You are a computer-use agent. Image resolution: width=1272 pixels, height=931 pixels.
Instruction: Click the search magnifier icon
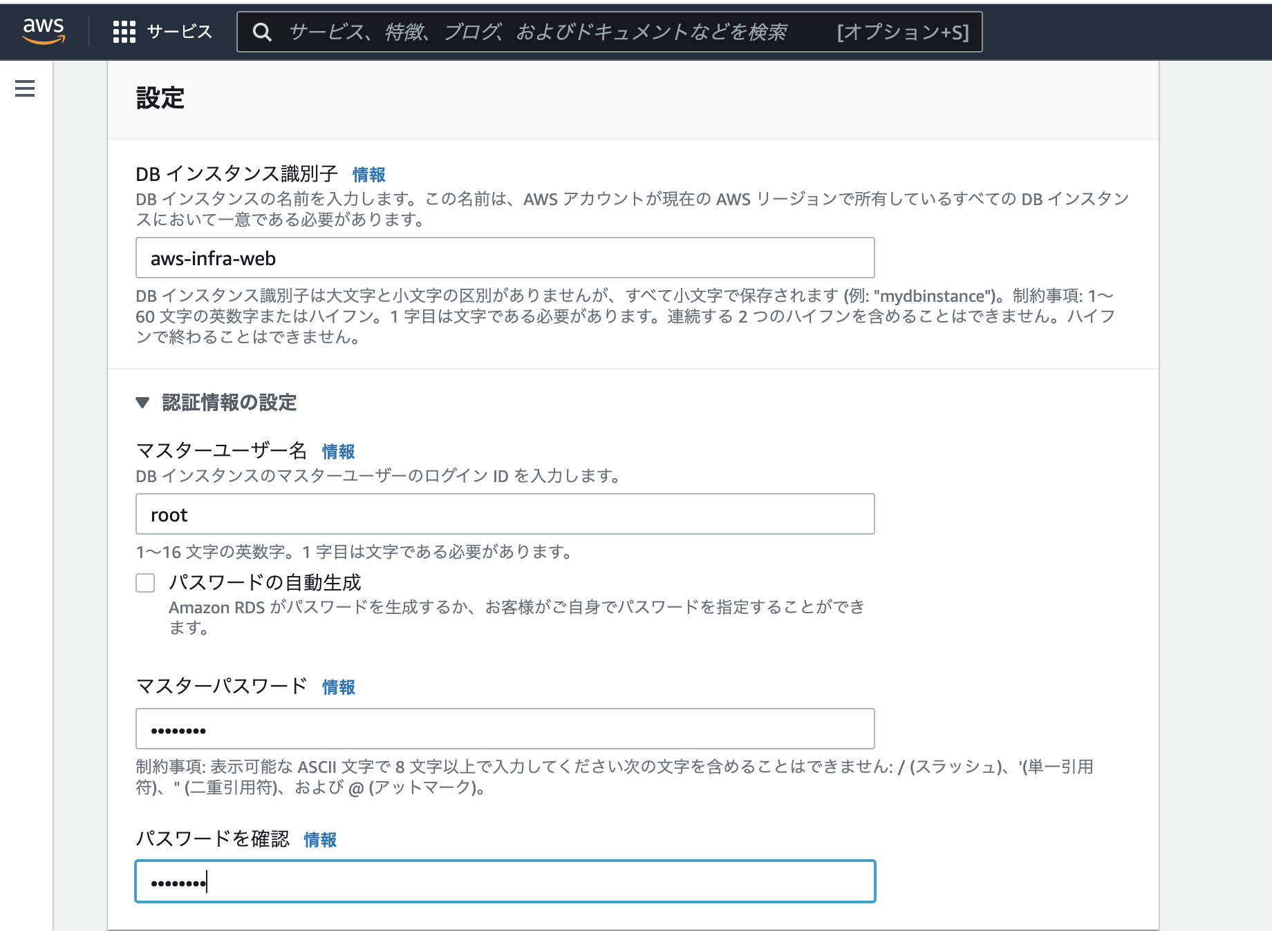[x=262, y=31]
